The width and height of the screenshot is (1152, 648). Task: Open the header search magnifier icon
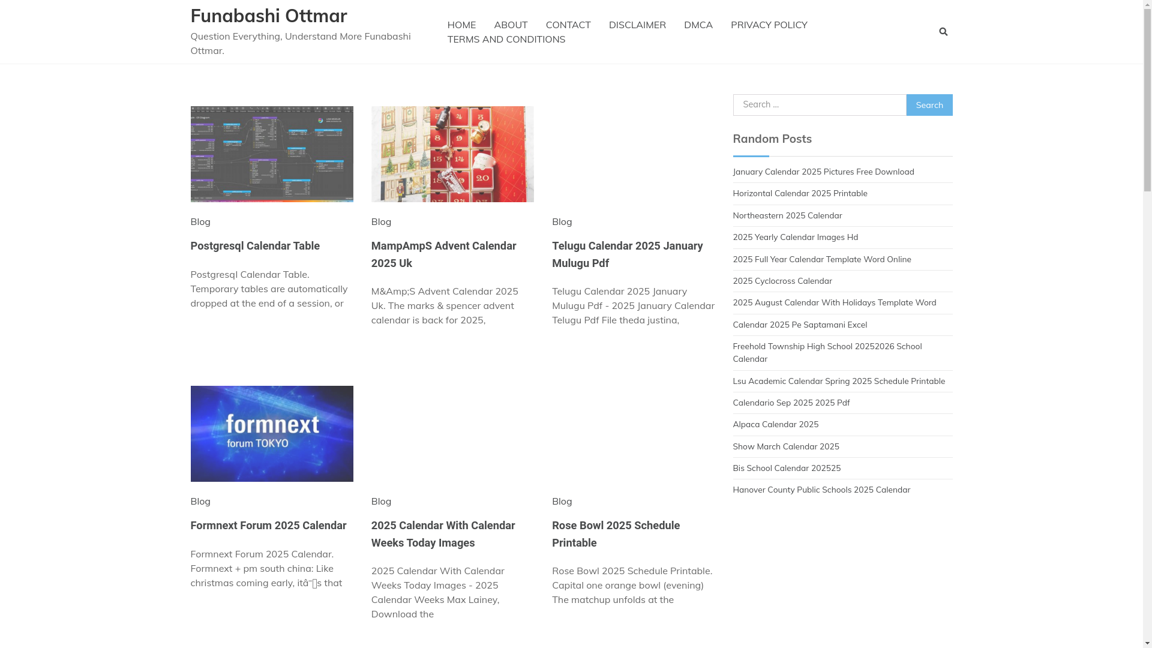pyautogui.click(x=943, y=32)
